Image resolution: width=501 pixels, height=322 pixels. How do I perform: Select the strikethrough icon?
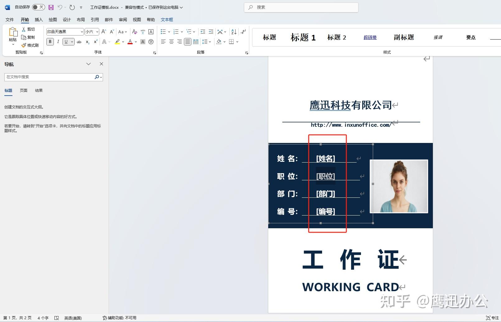pos(79,42)
